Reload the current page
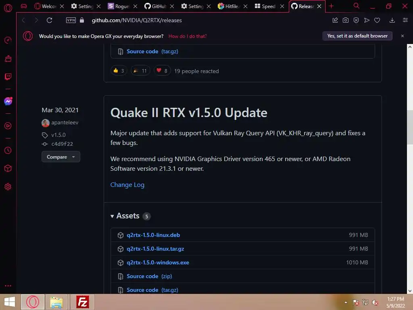The image size is (413, 310). (49, 20)
